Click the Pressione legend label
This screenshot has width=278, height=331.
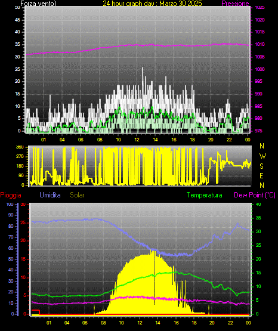235,4
